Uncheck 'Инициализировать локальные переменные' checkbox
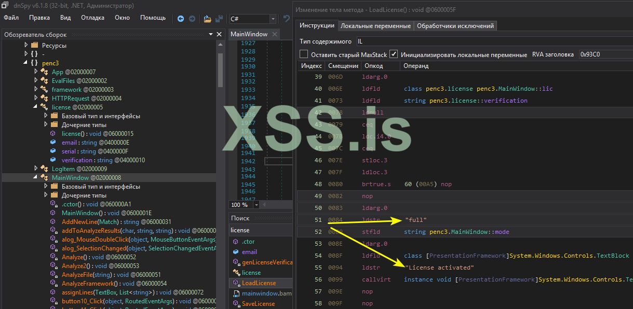This screenshot has width=633, height=309. (x=394, y=54)
